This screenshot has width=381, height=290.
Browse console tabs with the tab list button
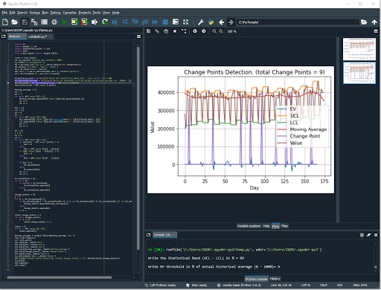pyautogui.click(x=149, y=235)
